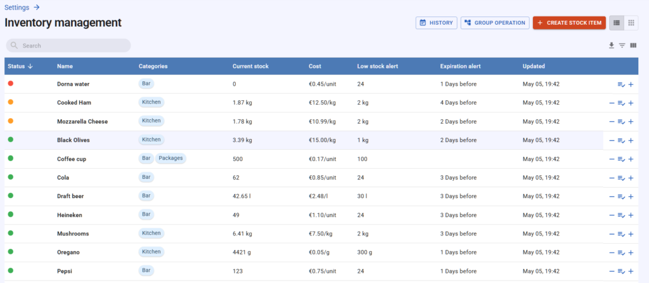Switch to list view
The width and height of the screenshot is (649, 283).
point(617,23)
